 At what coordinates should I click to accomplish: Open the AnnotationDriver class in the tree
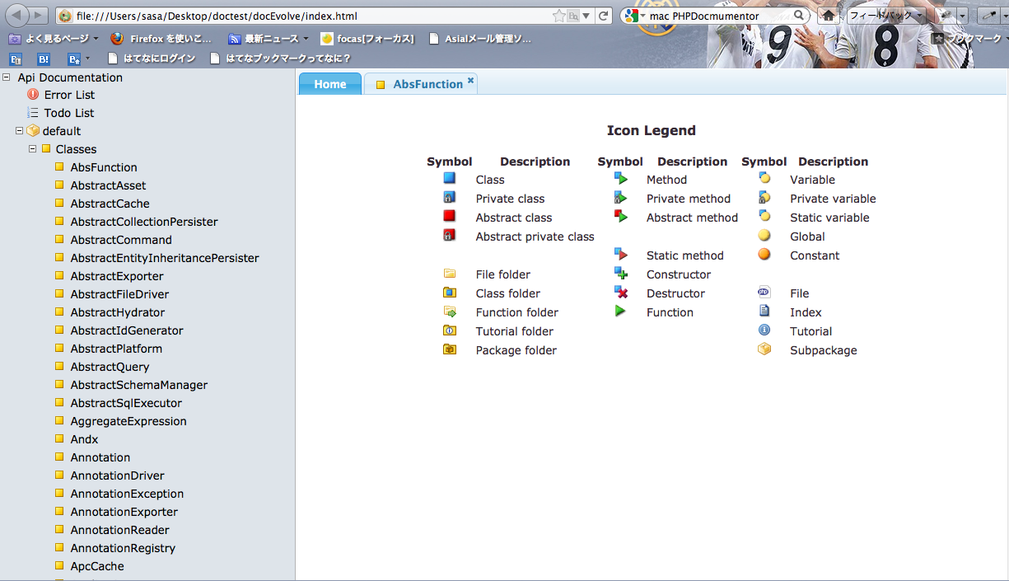tap(117, 476)
